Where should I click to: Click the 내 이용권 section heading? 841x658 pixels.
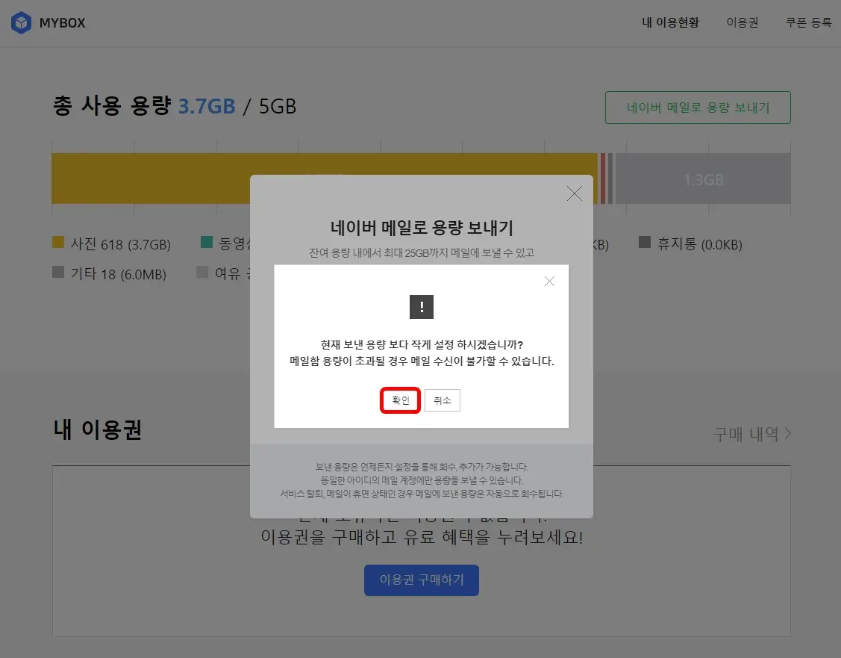point(97,429)
